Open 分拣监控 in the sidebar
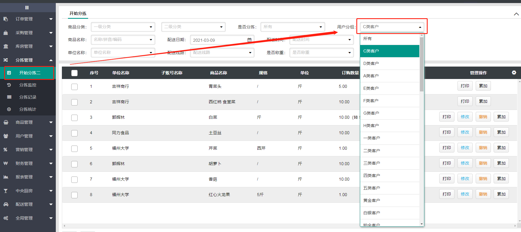Viewport: 521px width, 232px height. point(28,85)
